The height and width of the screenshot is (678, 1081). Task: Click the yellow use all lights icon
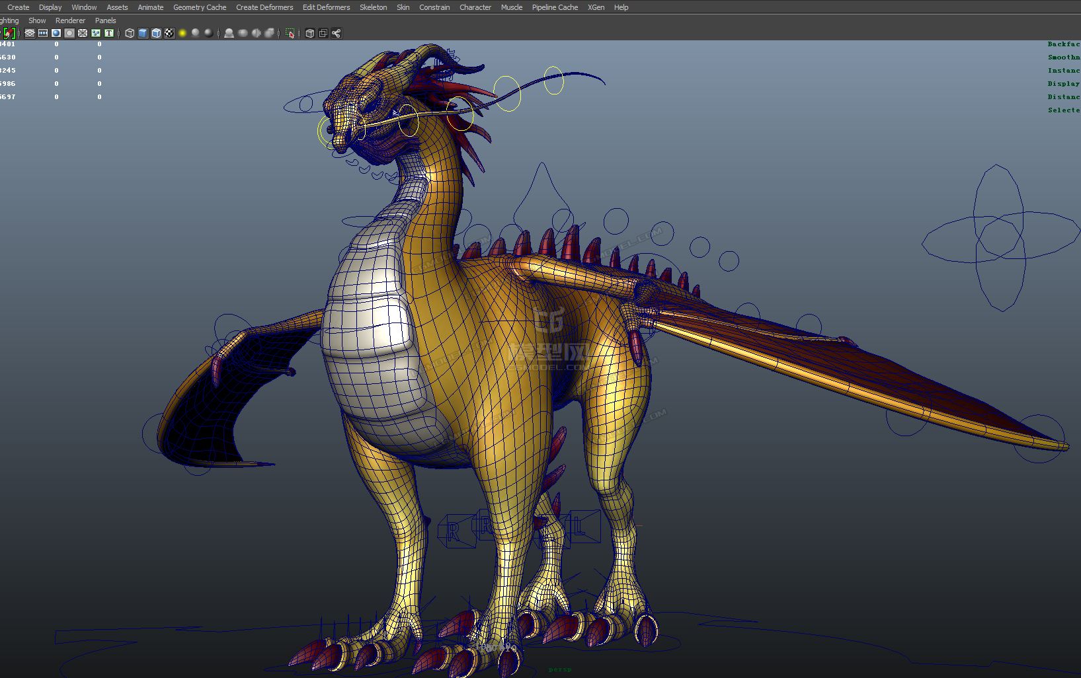182,33
